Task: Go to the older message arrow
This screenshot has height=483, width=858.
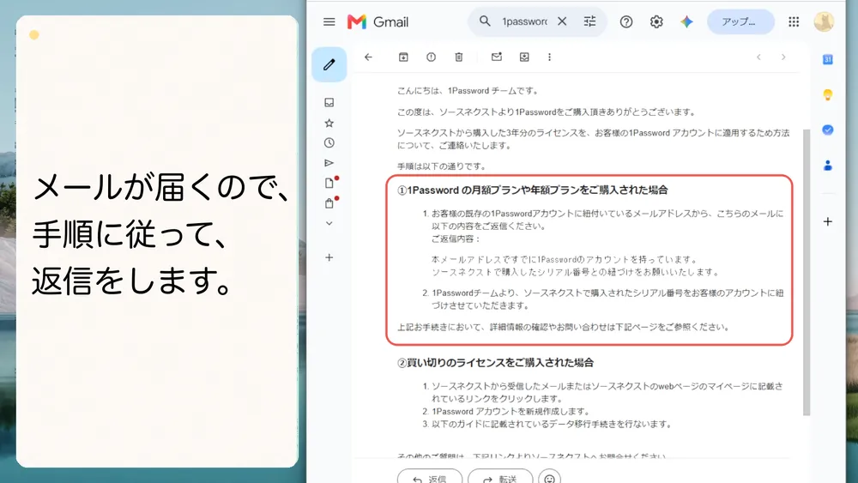Action: (783, 57)
